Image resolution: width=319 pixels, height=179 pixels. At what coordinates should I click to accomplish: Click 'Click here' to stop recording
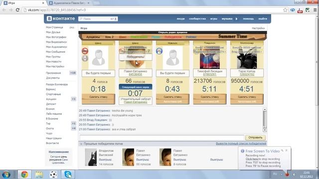pyautogui.click(x=252, y=159)
